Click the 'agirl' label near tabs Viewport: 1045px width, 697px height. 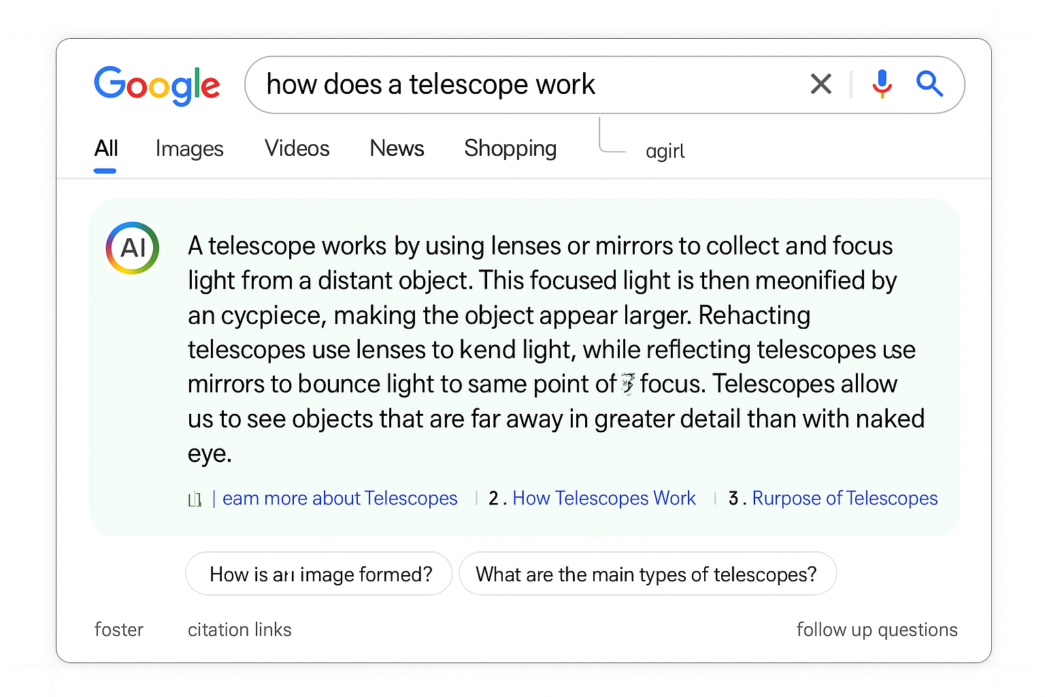pyautogui.click(x=665, y=151)
